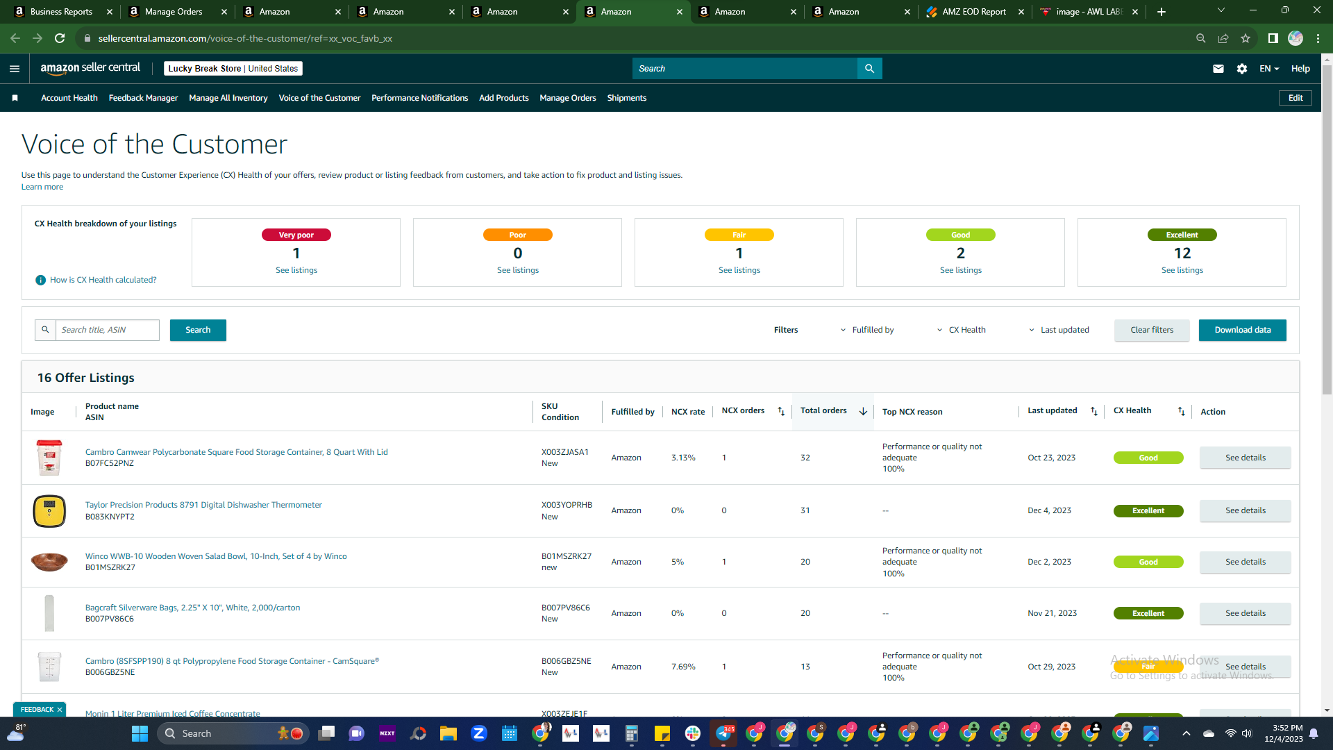This screenshot has height=750, width=1333.
Task: Open the Calculator from the taskbar
Action: pos(632,733)
